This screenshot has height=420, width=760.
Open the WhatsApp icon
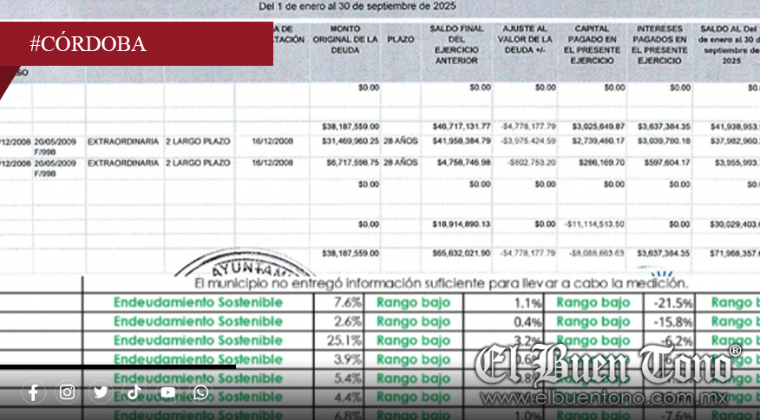point(201,392)
